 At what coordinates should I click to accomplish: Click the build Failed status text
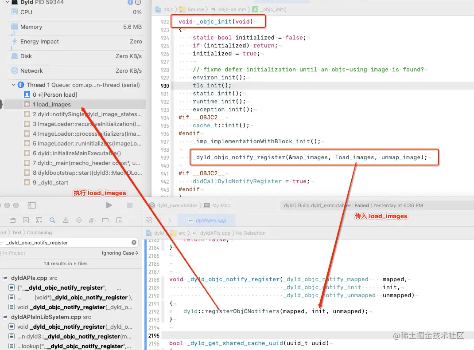point(361,205)
